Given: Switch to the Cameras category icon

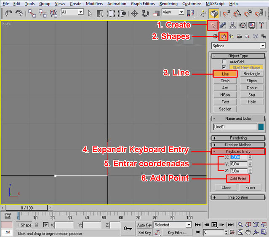Looking at the screenshot, I should (239, 37).
